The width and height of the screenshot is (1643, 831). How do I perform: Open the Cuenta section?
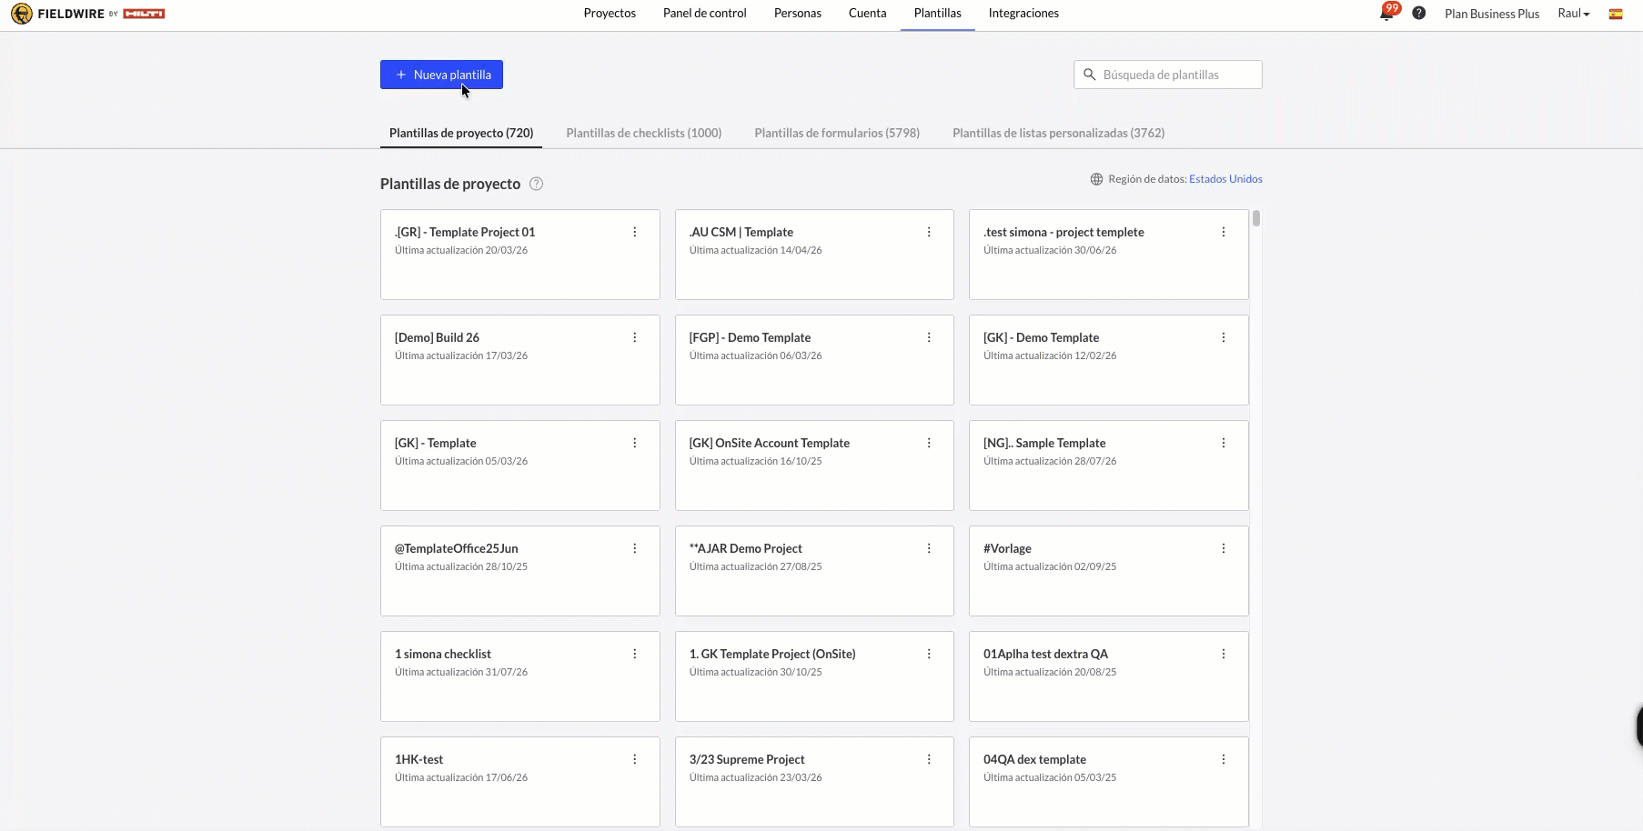click(868, 14)
